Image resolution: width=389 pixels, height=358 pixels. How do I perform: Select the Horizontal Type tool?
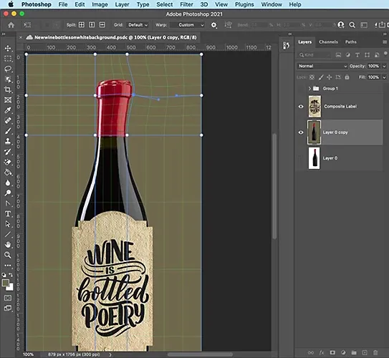click(x=8, y=213)
